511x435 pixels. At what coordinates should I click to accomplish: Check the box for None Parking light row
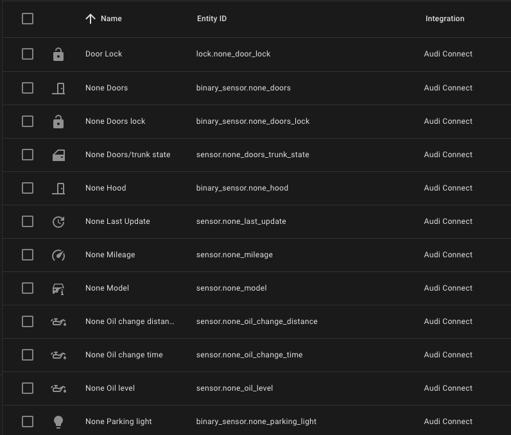click(28, 422)
